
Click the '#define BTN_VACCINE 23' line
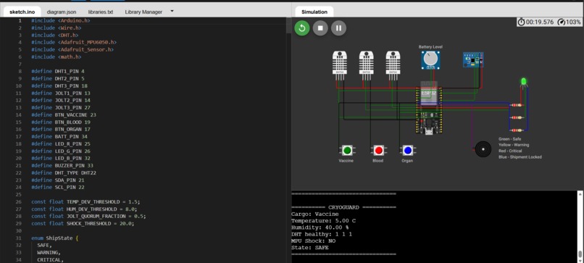pyautogui.click(x=63, y=114)
